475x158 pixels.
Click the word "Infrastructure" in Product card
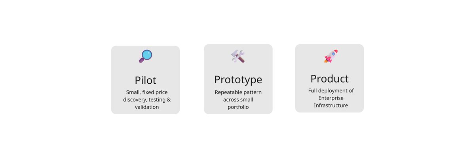coord(331,105)
